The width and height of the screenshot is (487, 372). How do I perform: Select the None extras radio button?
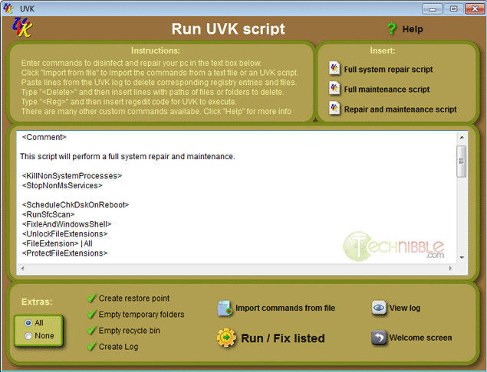pyautogui.click(x=28, y=336)
